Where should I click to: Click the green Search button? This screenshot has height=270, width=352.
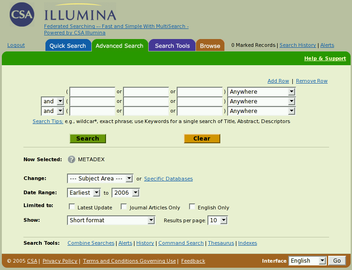tap(88, 138)
